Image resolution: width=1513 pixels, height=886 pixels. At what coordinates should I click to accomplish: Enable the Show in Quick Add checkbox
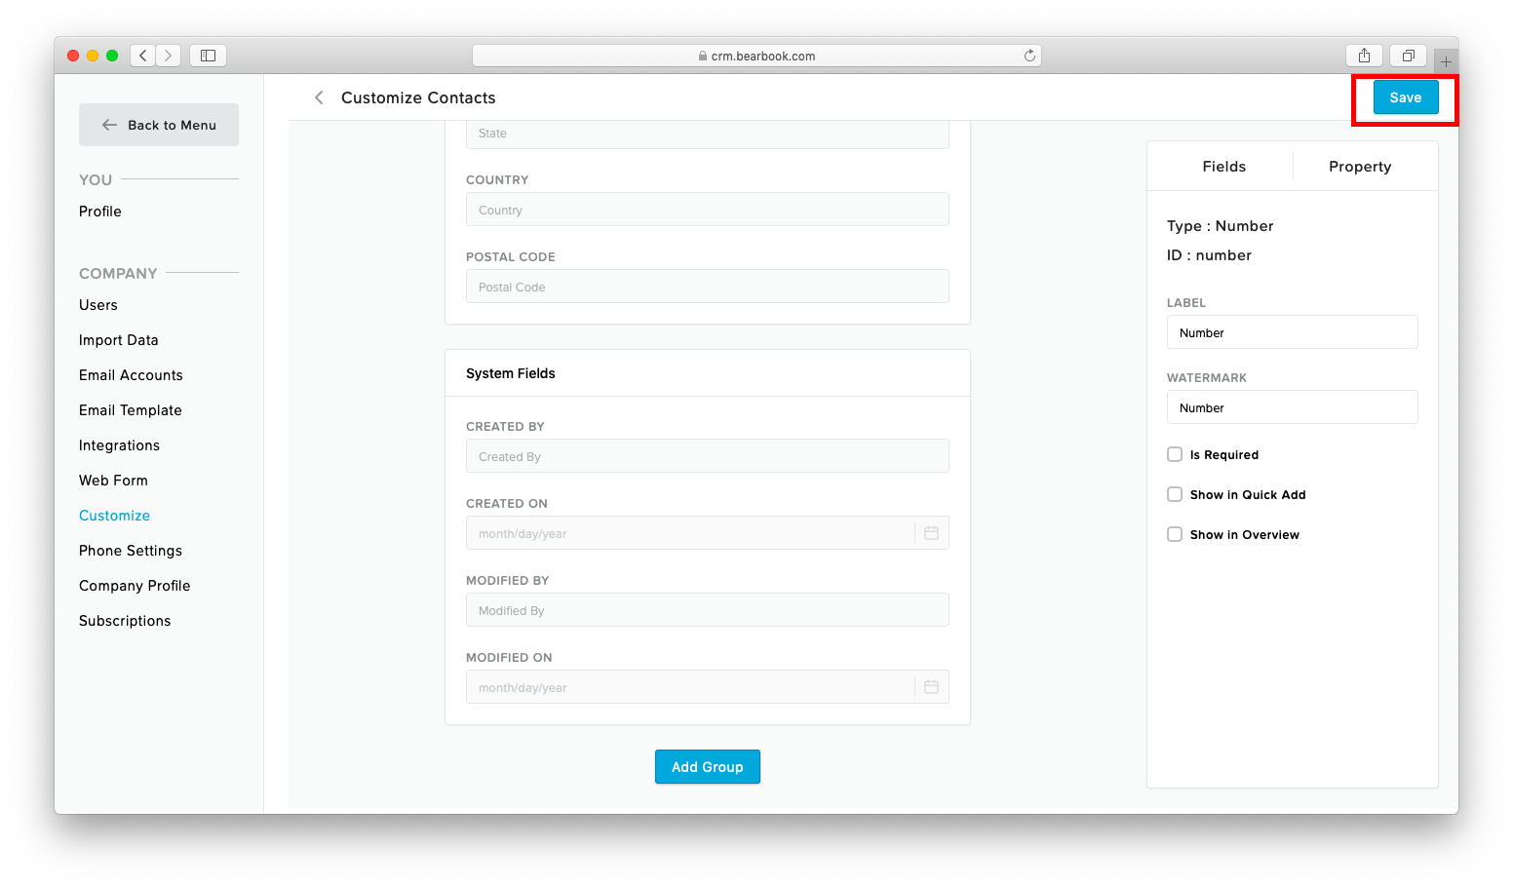(1175, 494)
